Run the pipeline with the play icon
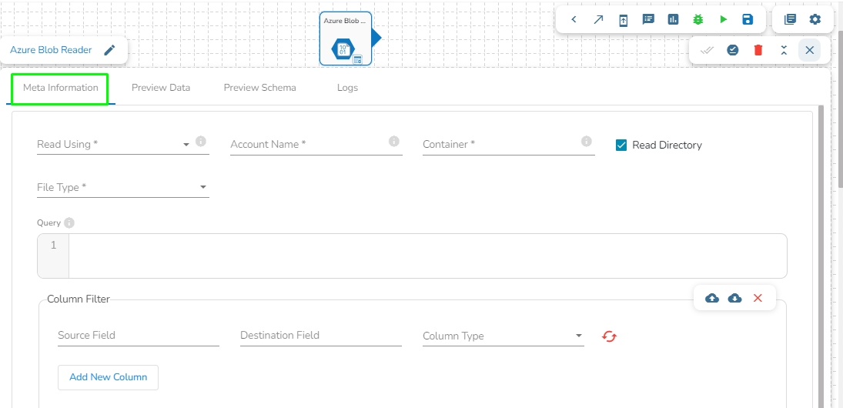The height and width of the screenshot is (408, 843). coord(724,19)
